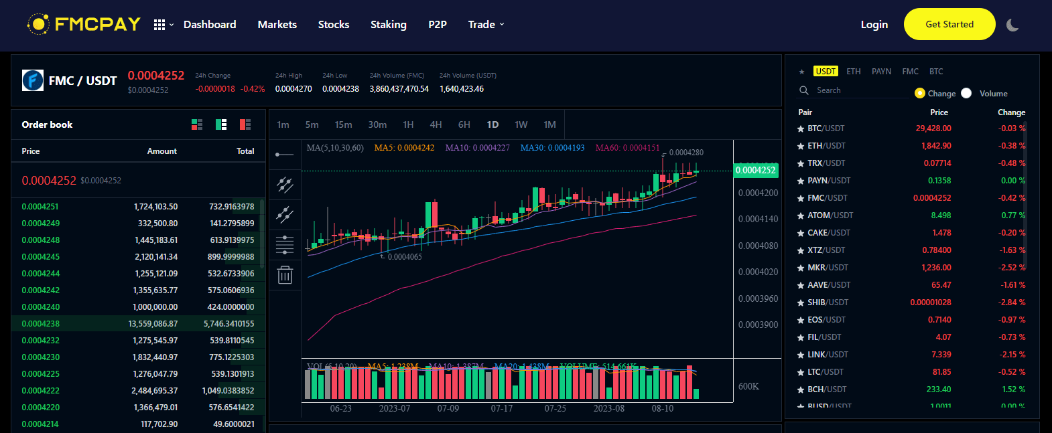Switch chart to 30m timeframe
The image size is (1052, 433).
[x=377, y=124]
